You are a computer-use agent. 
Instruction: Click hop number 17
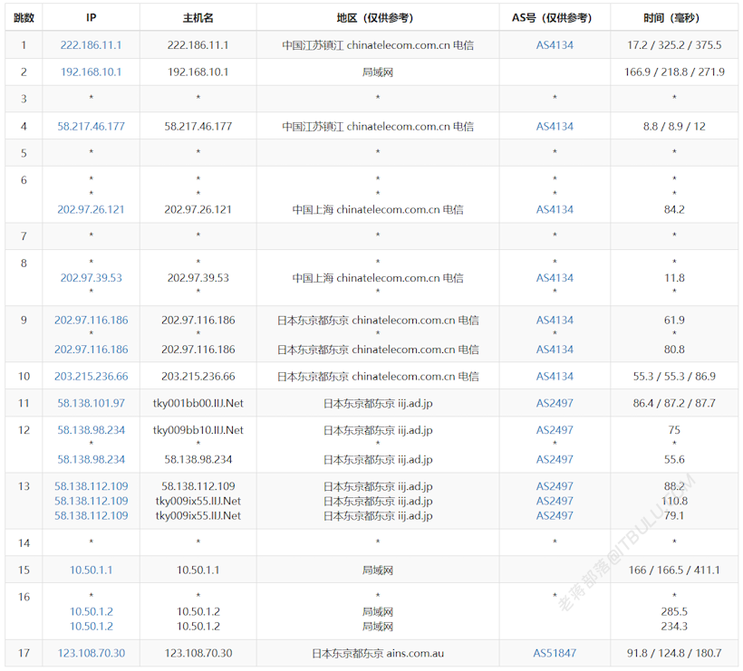pyautogui.click(x=24, y=653)
